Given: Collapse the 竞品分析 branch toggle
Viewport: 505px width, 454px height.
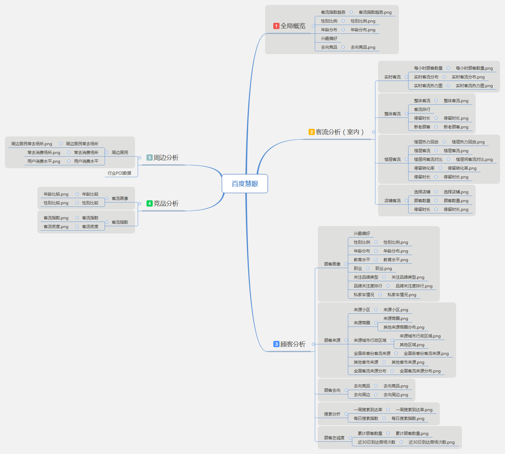Looking at the screenshot, I should pos(140,203).
